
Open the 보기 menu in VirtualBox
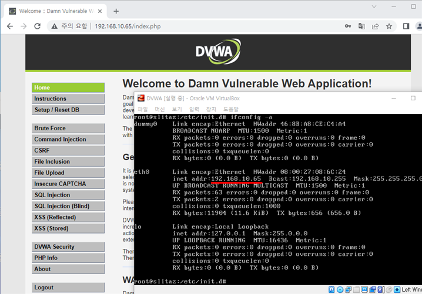(x=177, y=109)
